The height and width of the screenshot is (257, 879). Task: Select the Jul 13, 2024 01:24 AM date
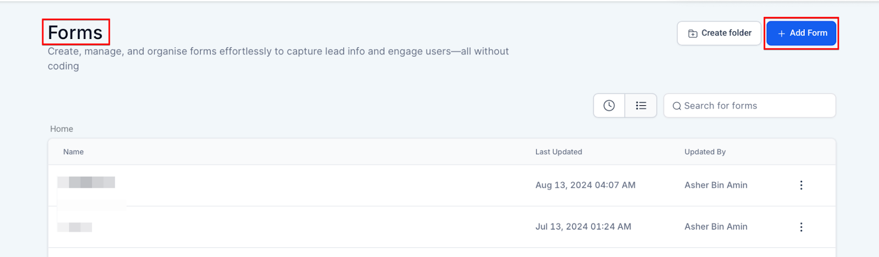pos(583,226)
